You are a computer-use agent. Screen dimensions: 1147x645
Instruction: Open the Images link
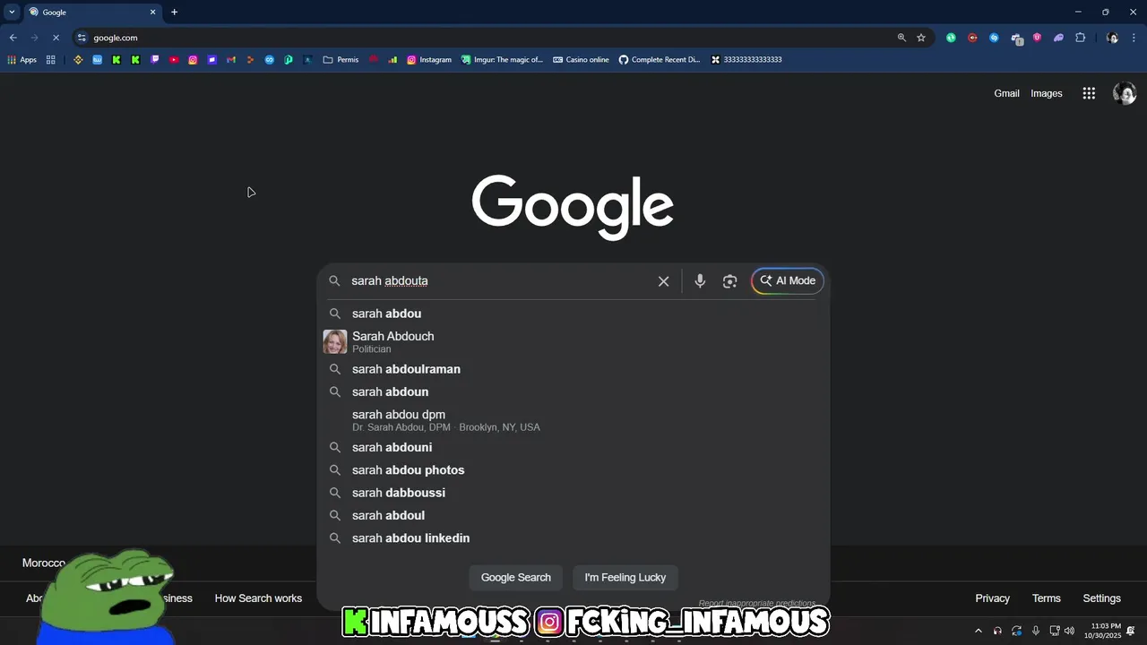[1046, 93]
